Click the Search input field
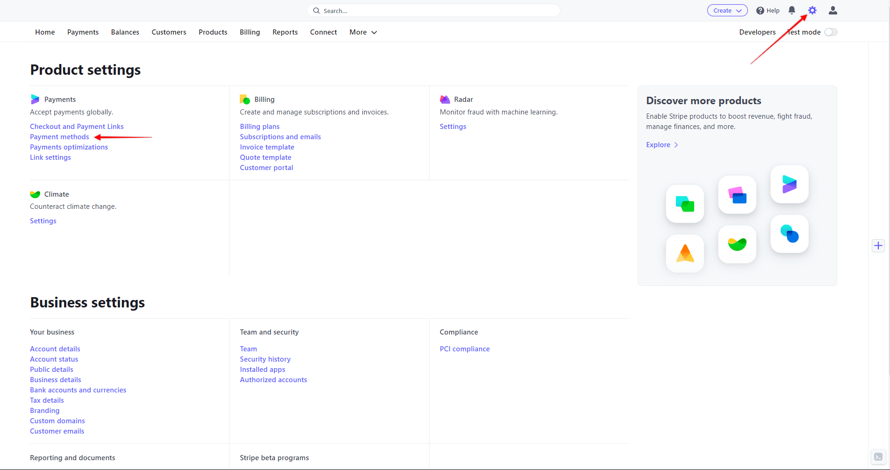 433,10
